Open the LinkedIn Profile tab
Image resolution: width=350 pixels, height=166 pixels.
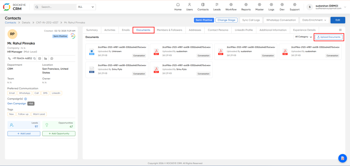[x=244, y=30]
